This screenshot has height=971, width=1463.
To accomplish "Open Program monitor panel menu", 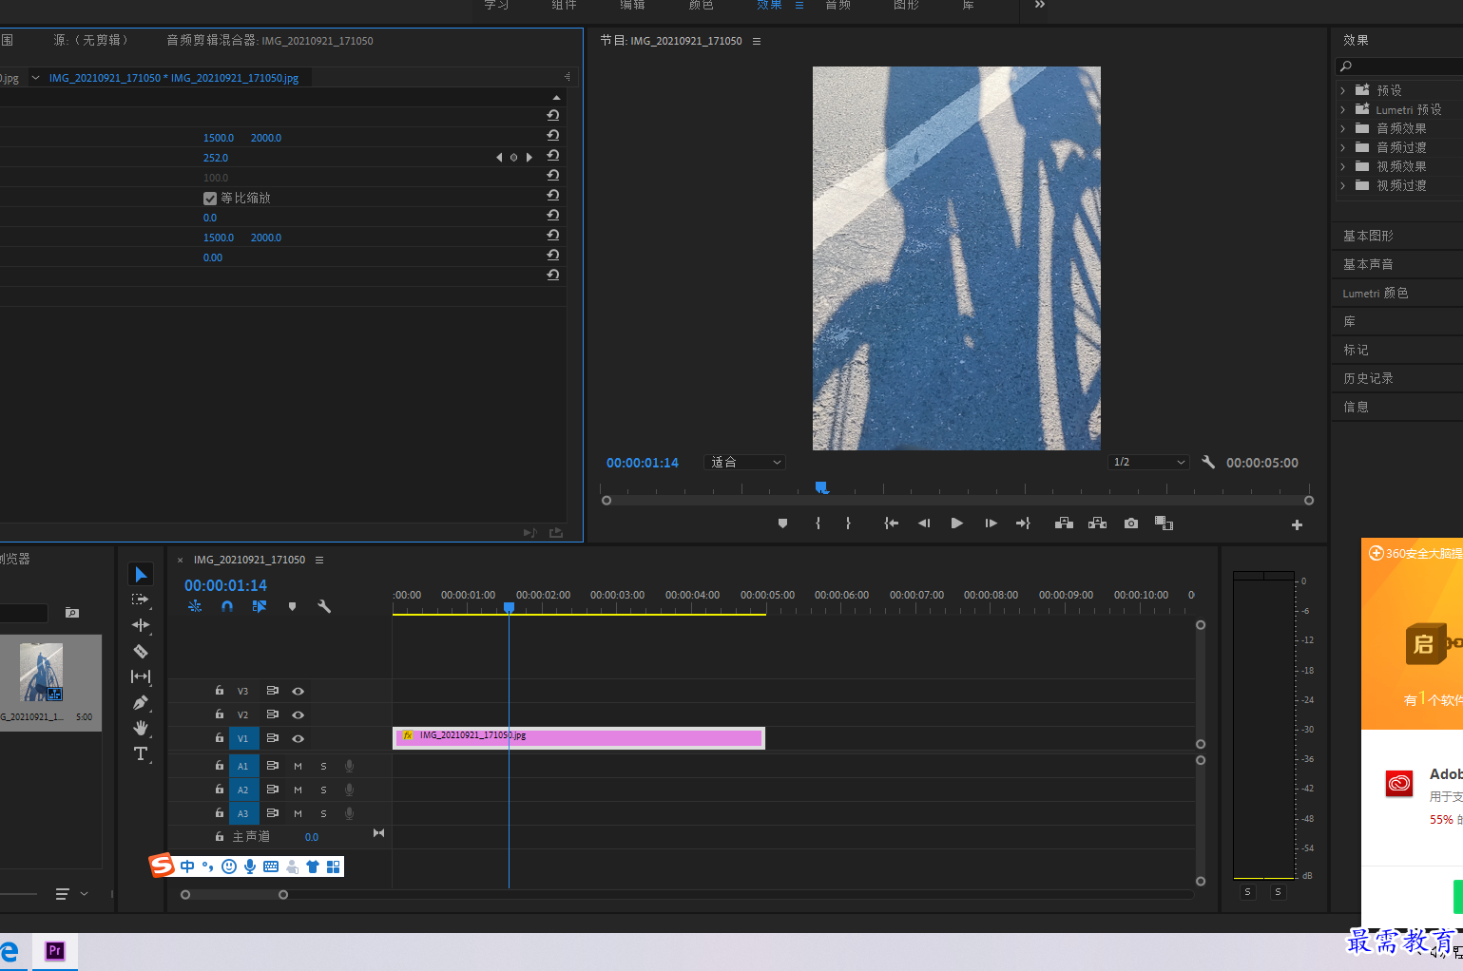I will click(x=757, y=41).
